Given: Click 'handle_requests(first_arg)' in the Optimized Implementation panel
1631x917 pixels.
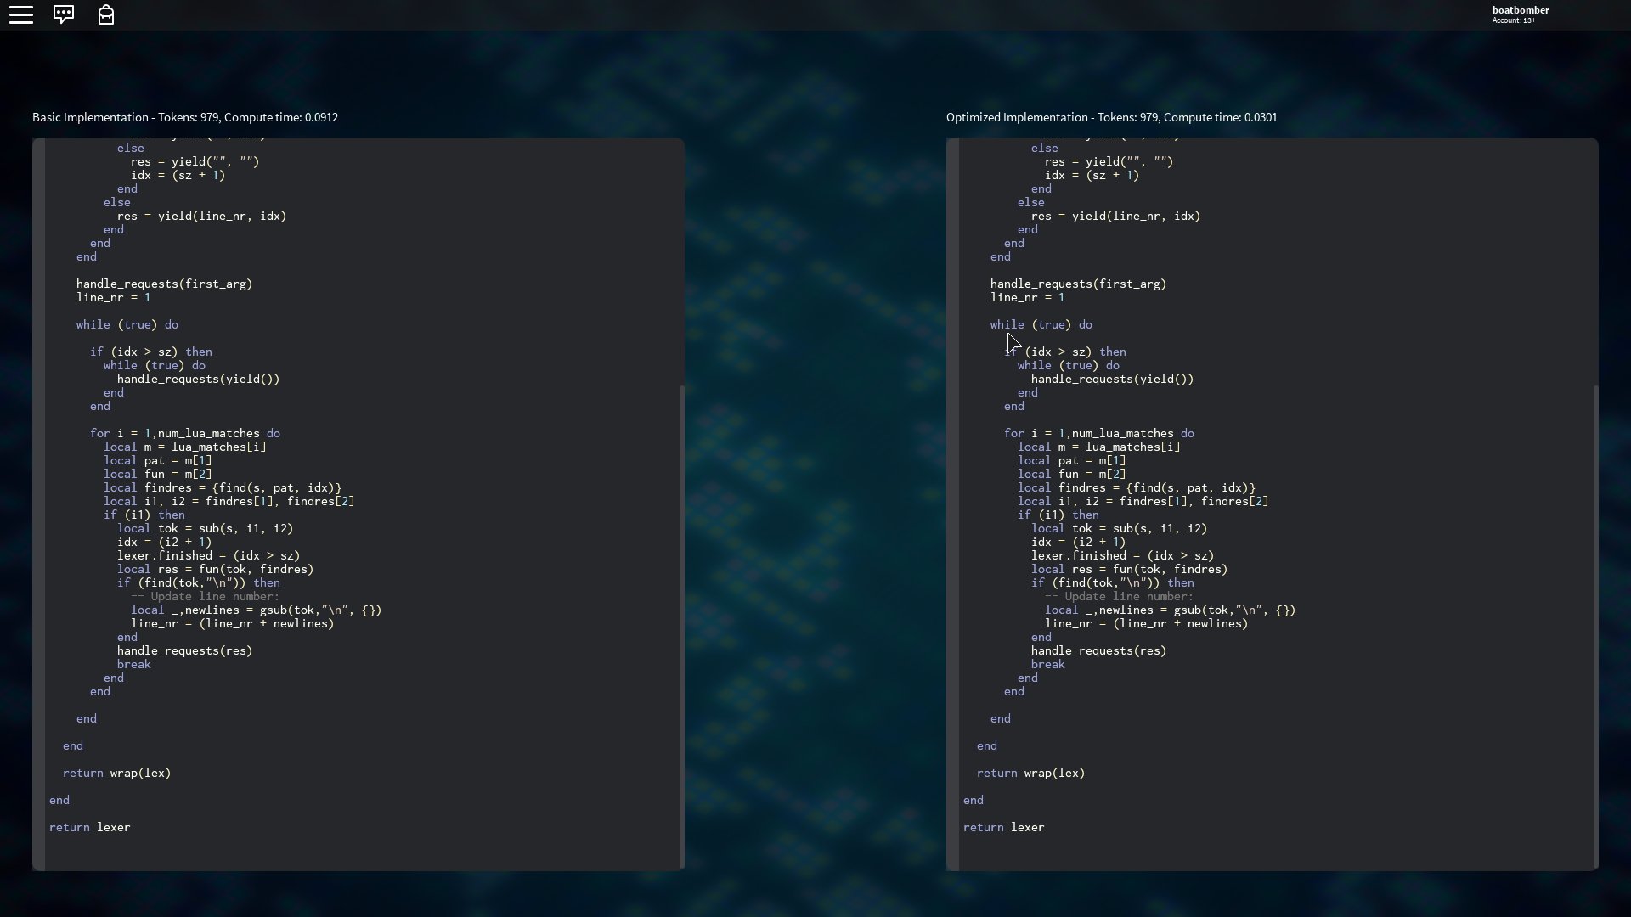Looking at the screenshot, I should point(1078,284).
